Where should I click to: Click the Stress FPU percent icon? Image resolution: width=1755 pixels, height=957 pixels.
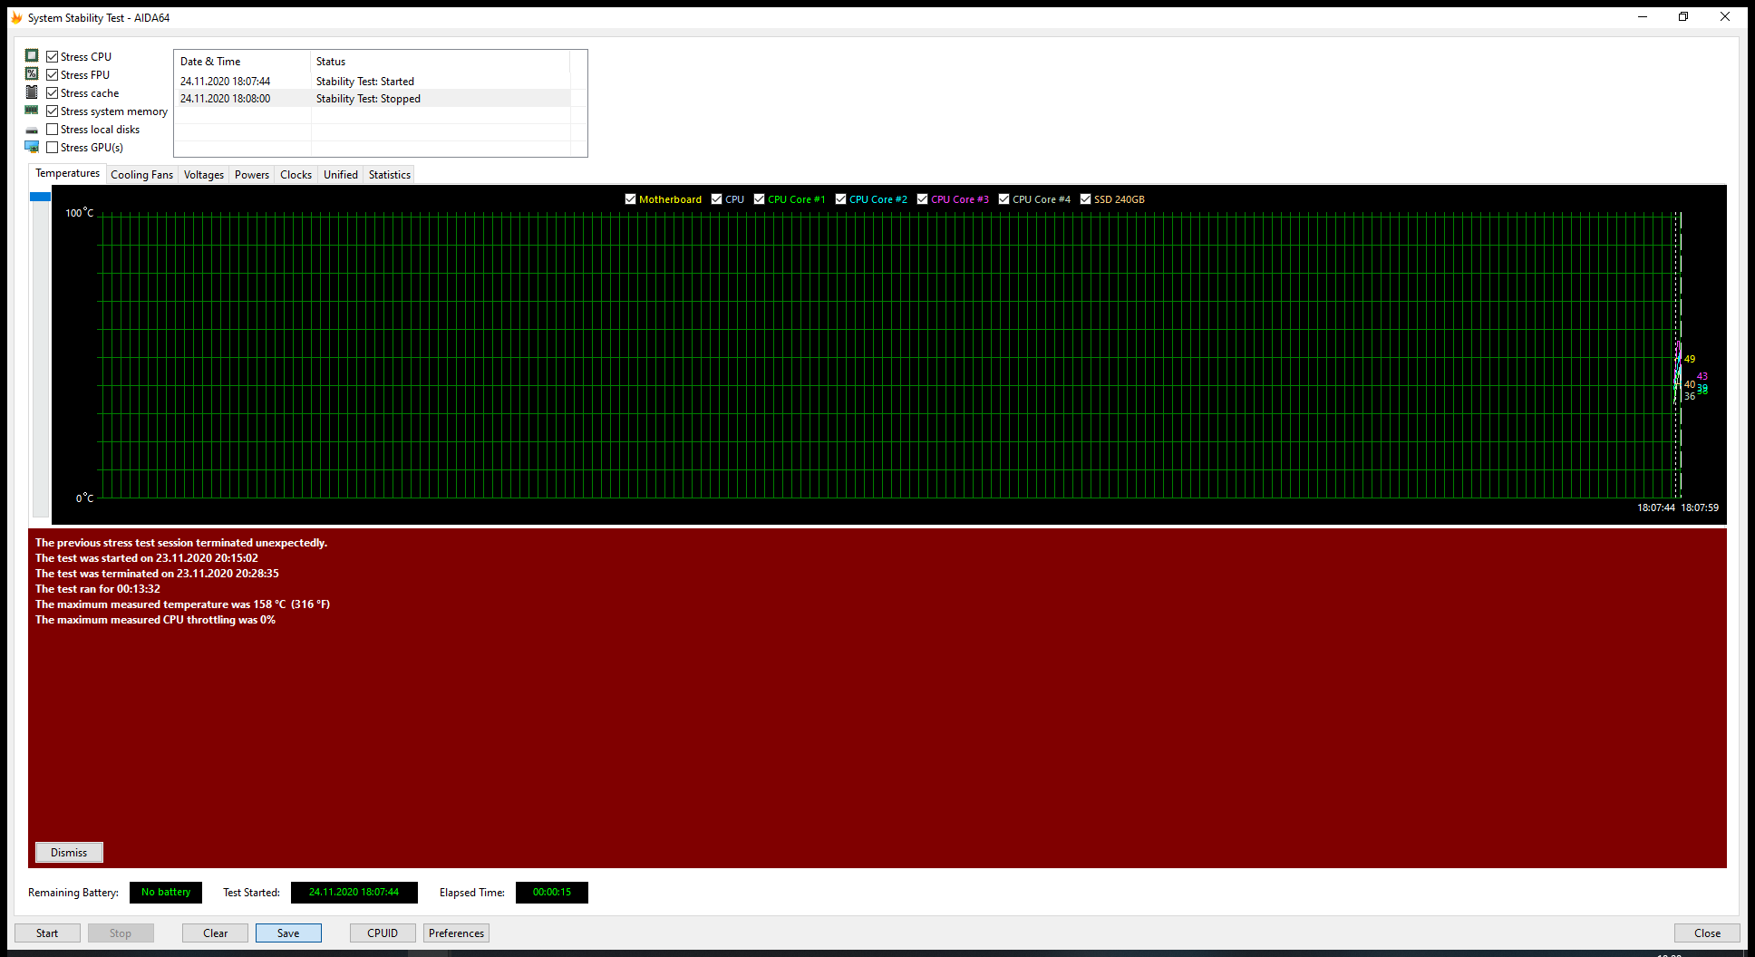click(x=32, y=74)
